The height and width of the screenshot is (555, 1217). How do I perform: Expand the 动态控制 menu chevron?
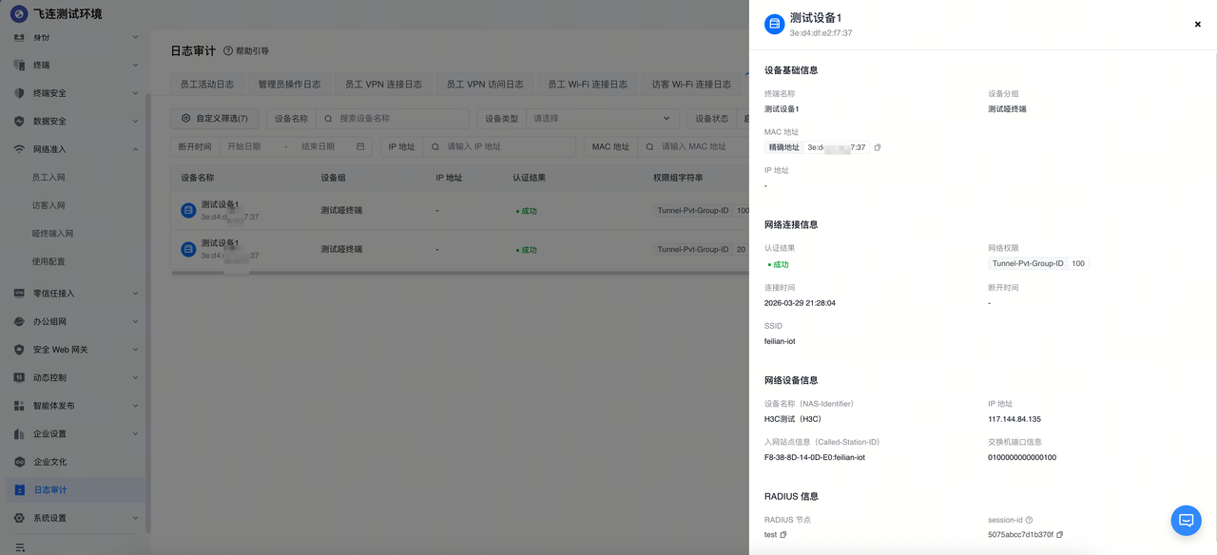click(x=135, y=377)
